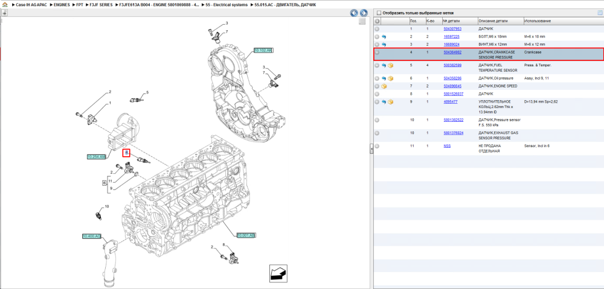
Task: Click the yellow box icon for part 504358206
Action: click(391, 78)
